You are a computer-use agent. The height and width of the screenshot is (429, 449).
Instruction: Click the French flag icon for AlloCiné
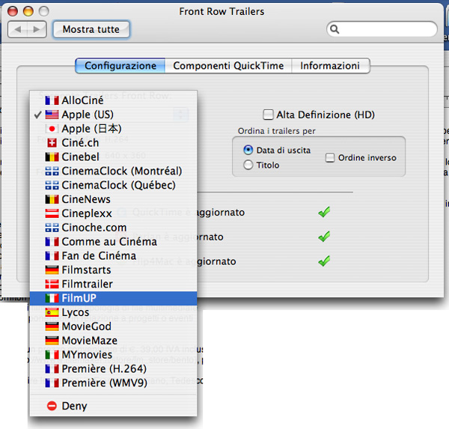point(52,100)
